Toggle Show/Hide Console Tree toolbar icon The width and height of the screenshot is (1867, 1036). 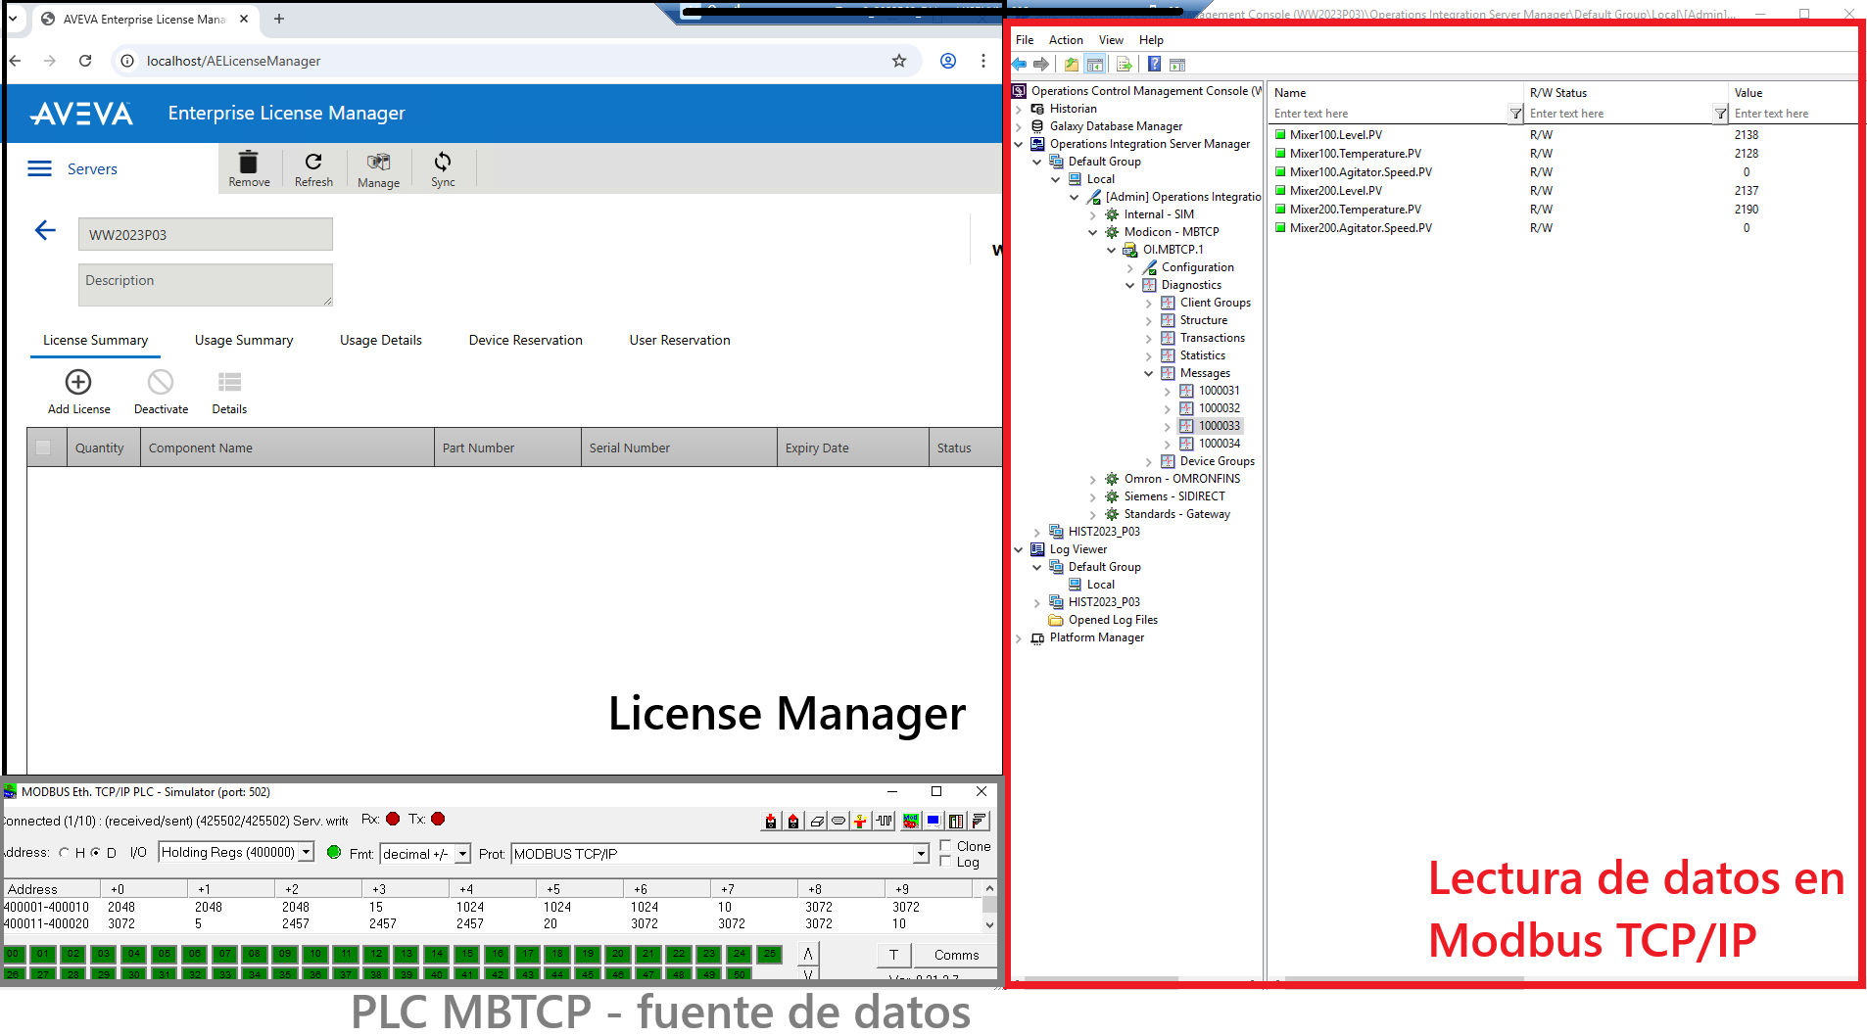click(x=1095, y=65)
